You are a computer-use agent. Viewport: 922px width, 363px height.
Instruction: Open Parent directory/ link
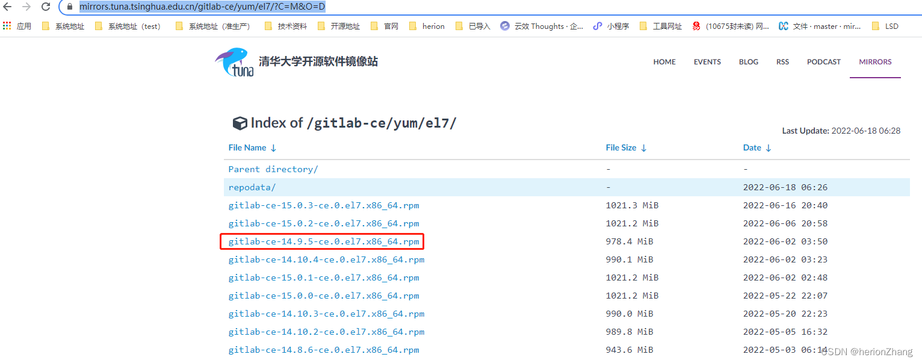(x=273, y=169)
